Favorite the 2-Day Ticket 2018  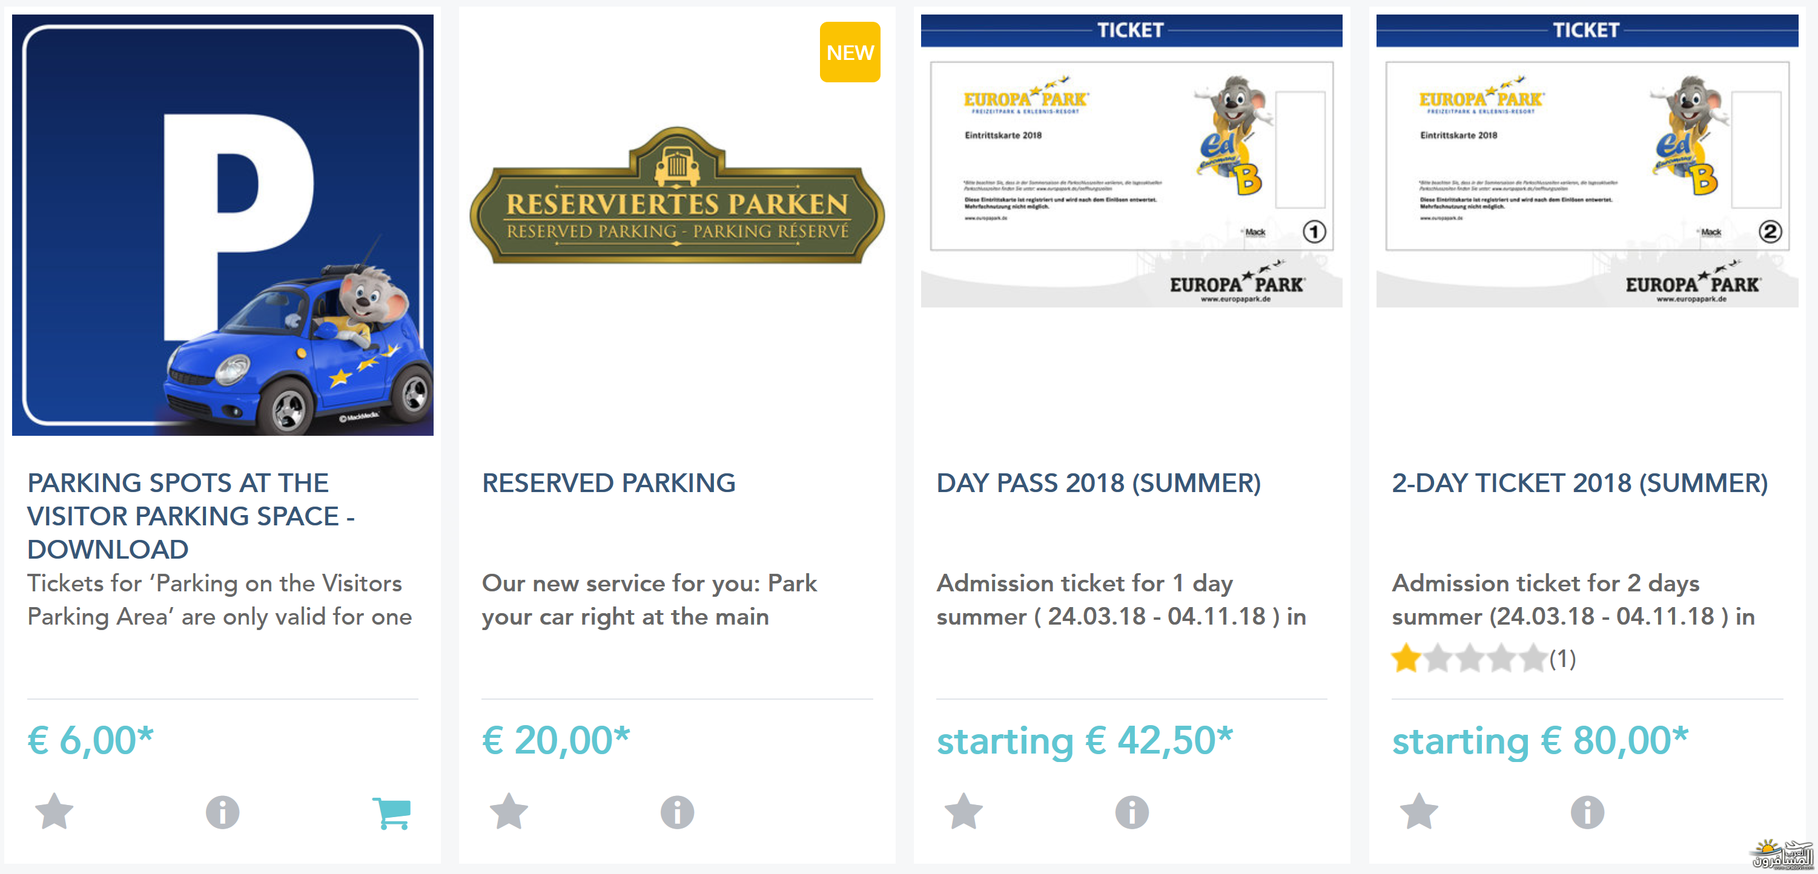[1420, 811]
